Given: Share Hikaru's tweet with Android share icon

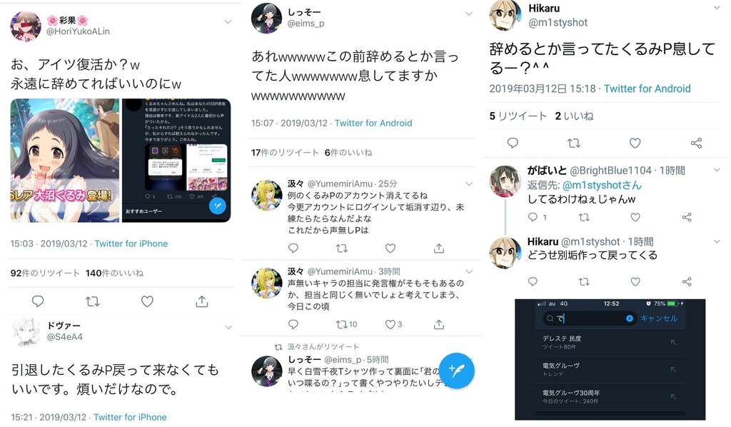Looking at the screenshot, I should tap(696, 143).
